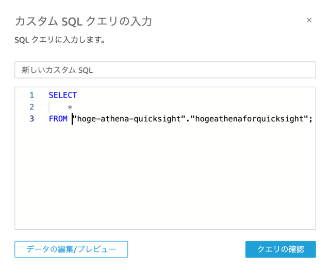Click the asterisk on line 2
The width and height of the screenshot is (330, 271).
pyautogui.click(x=70, y=107)
